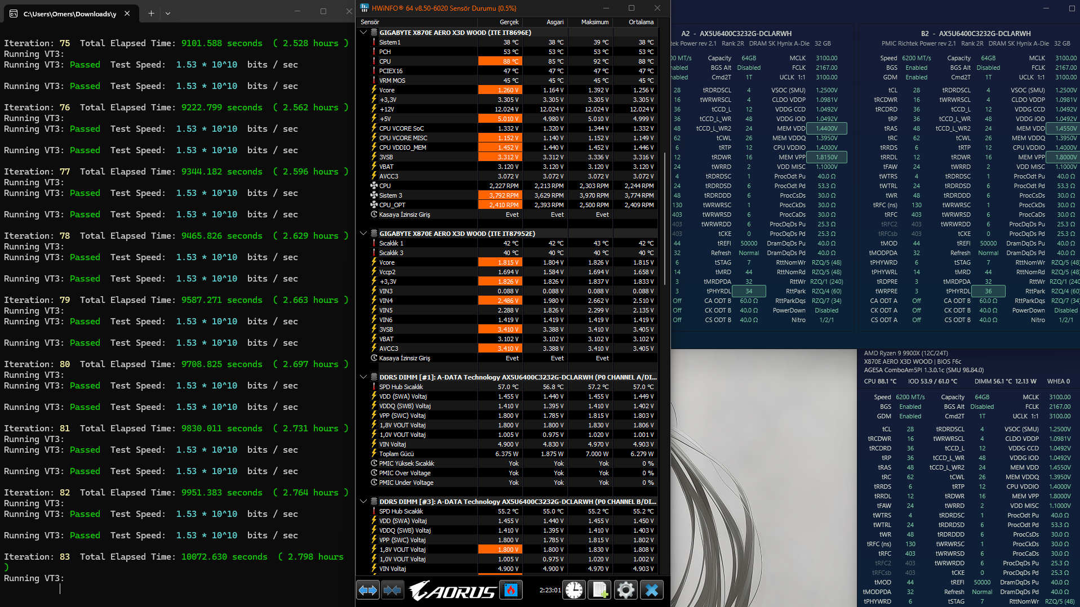
Task: Close the C:\Users\Omers\Downloads terminal tab
Action: (x=127, y=14)
